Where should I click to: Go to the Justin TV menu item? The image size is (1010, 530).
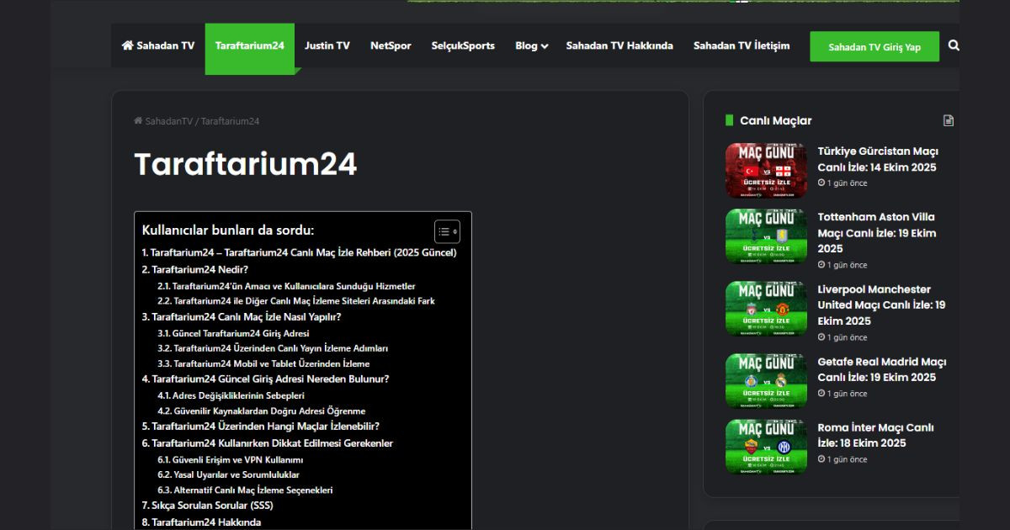[327, 46]
